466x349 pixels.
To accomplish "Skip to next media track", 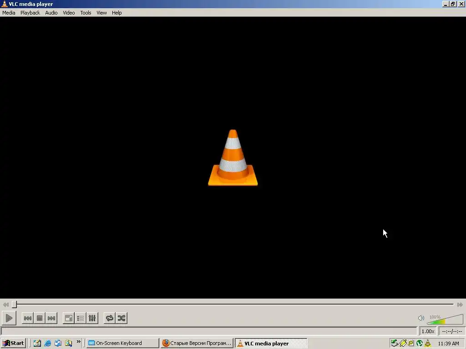I will click(x=51, y=318).
